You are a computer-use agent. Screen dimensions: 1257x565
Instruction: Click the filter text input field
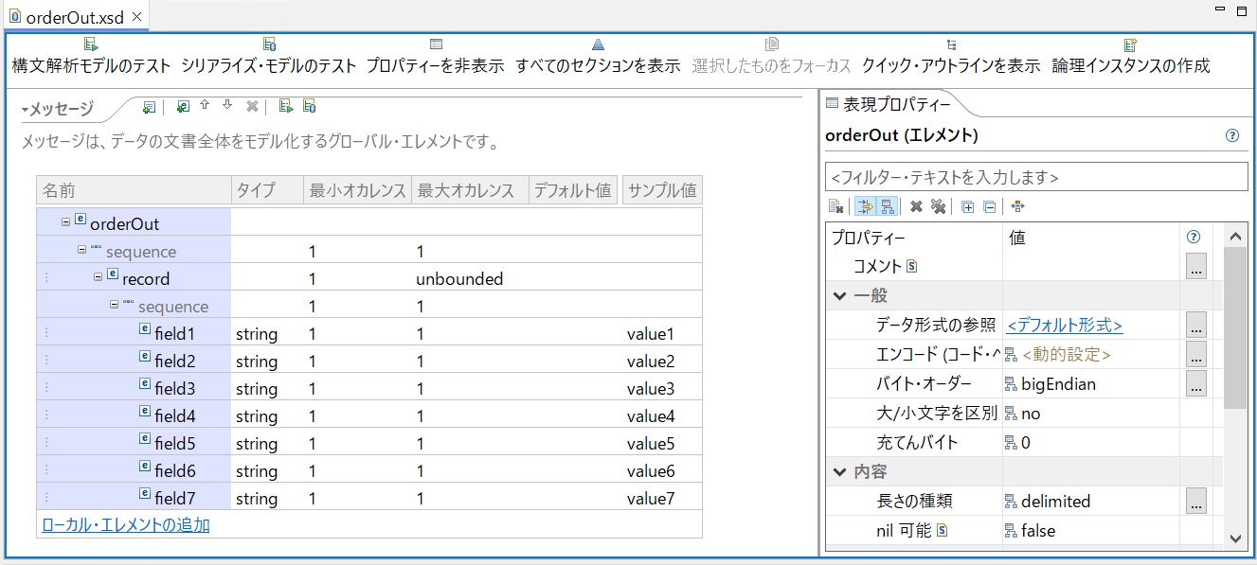(x=1036, y=177)
